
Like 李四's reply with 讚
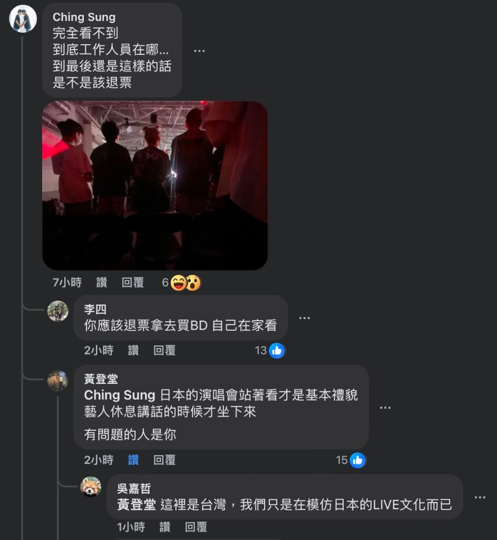133,350
